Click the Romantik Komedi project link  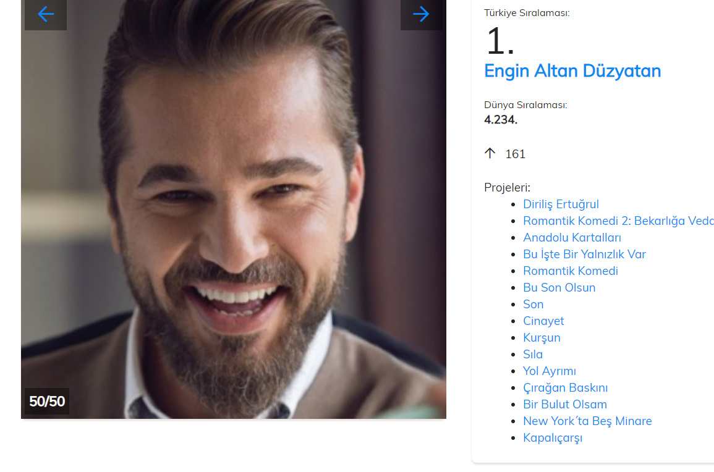(x=570, y=271)
